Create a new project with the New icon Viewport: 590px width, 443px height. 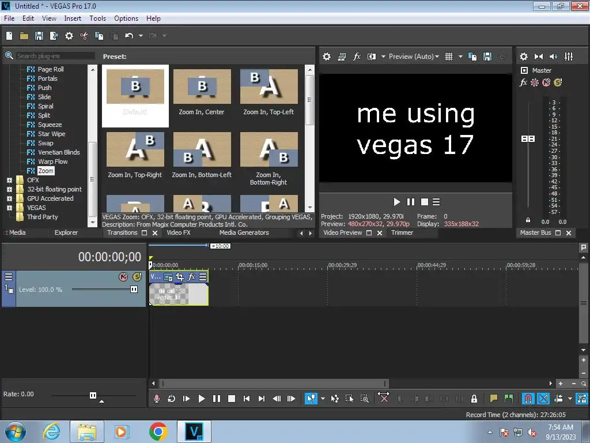[9, 36]
